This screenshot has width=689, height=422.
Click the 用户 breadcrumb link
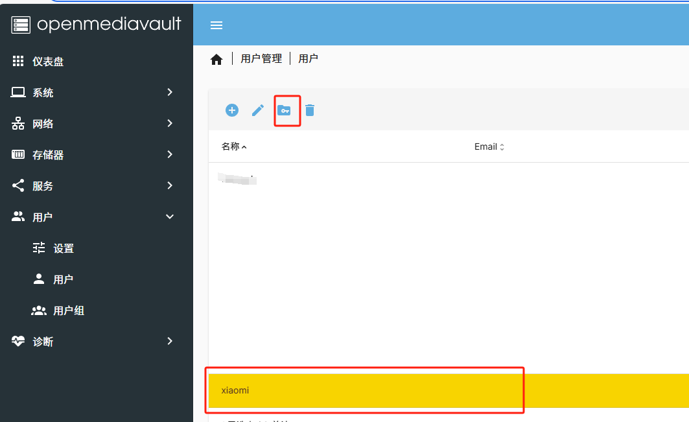[x=308, y=58]
